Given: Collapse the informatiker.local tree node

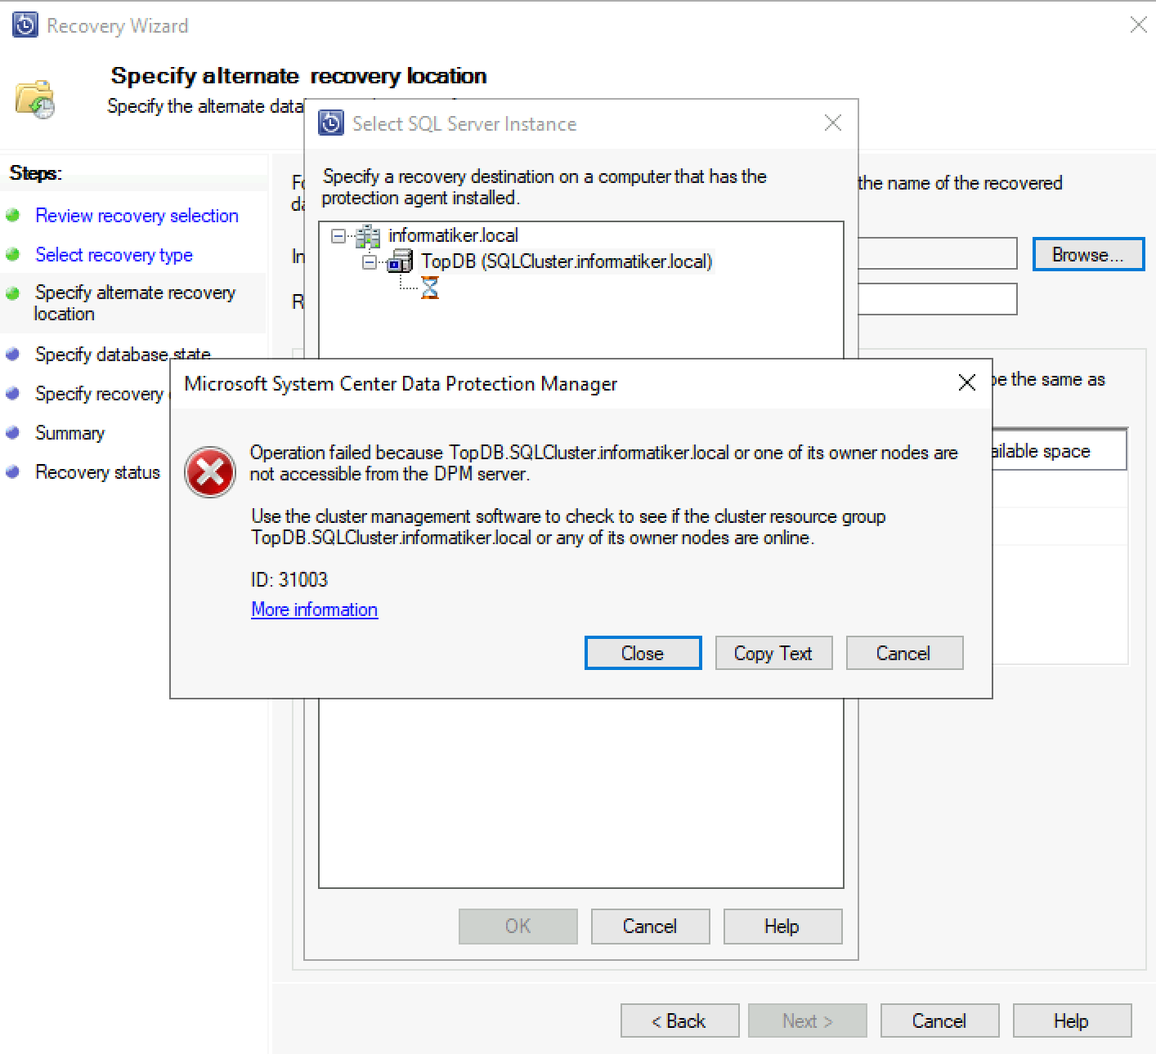Looking at the screenshot, I should [x=338, y=236].
